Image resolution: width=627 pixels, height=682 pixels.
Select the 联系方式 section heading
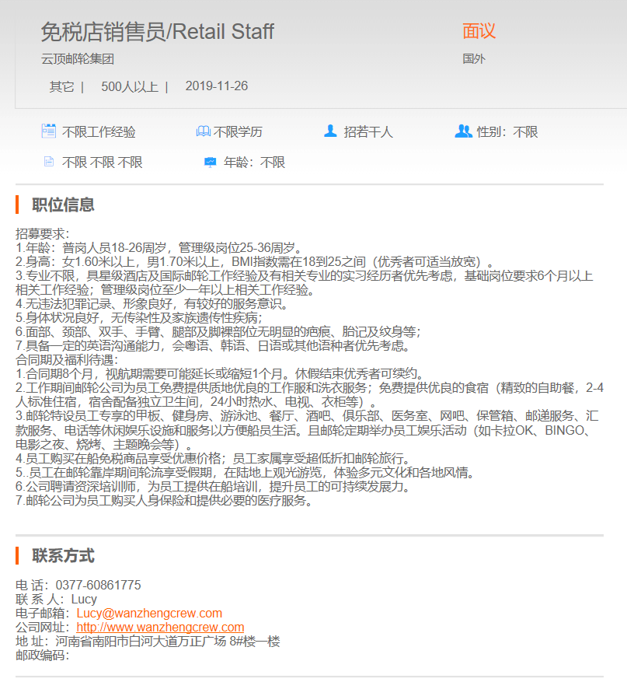63,556
